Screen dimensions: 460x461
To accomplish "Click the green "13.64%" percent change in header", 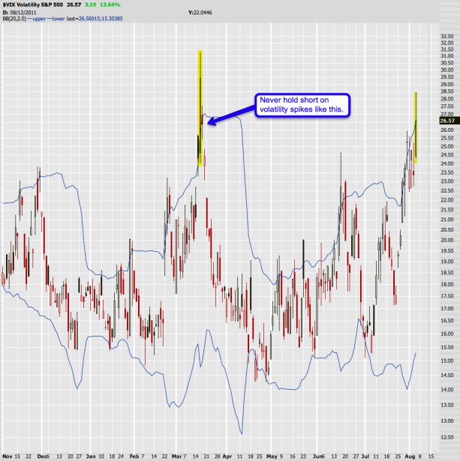I will [110, 4].
